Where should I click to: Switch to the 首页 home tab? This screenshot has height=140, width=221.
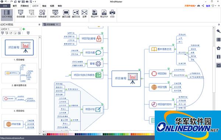15,6
